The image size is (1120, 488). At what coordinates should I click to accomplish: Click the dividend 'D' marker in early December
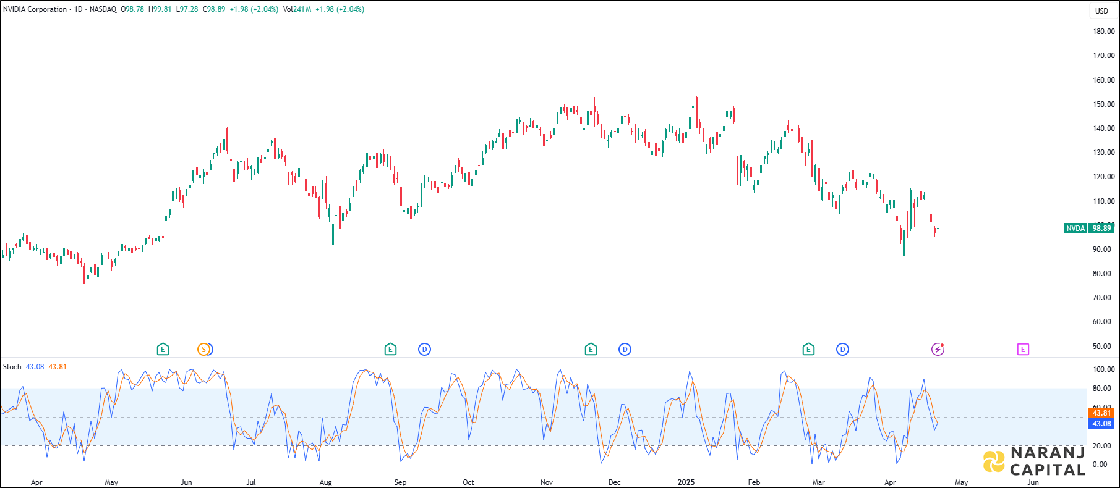coord(625,350)
